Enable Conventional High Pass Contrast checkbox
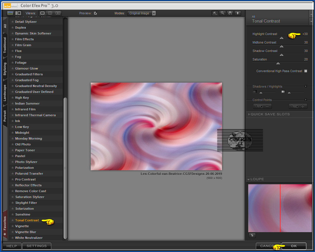The image size is (315, 252). pos(306,71)
